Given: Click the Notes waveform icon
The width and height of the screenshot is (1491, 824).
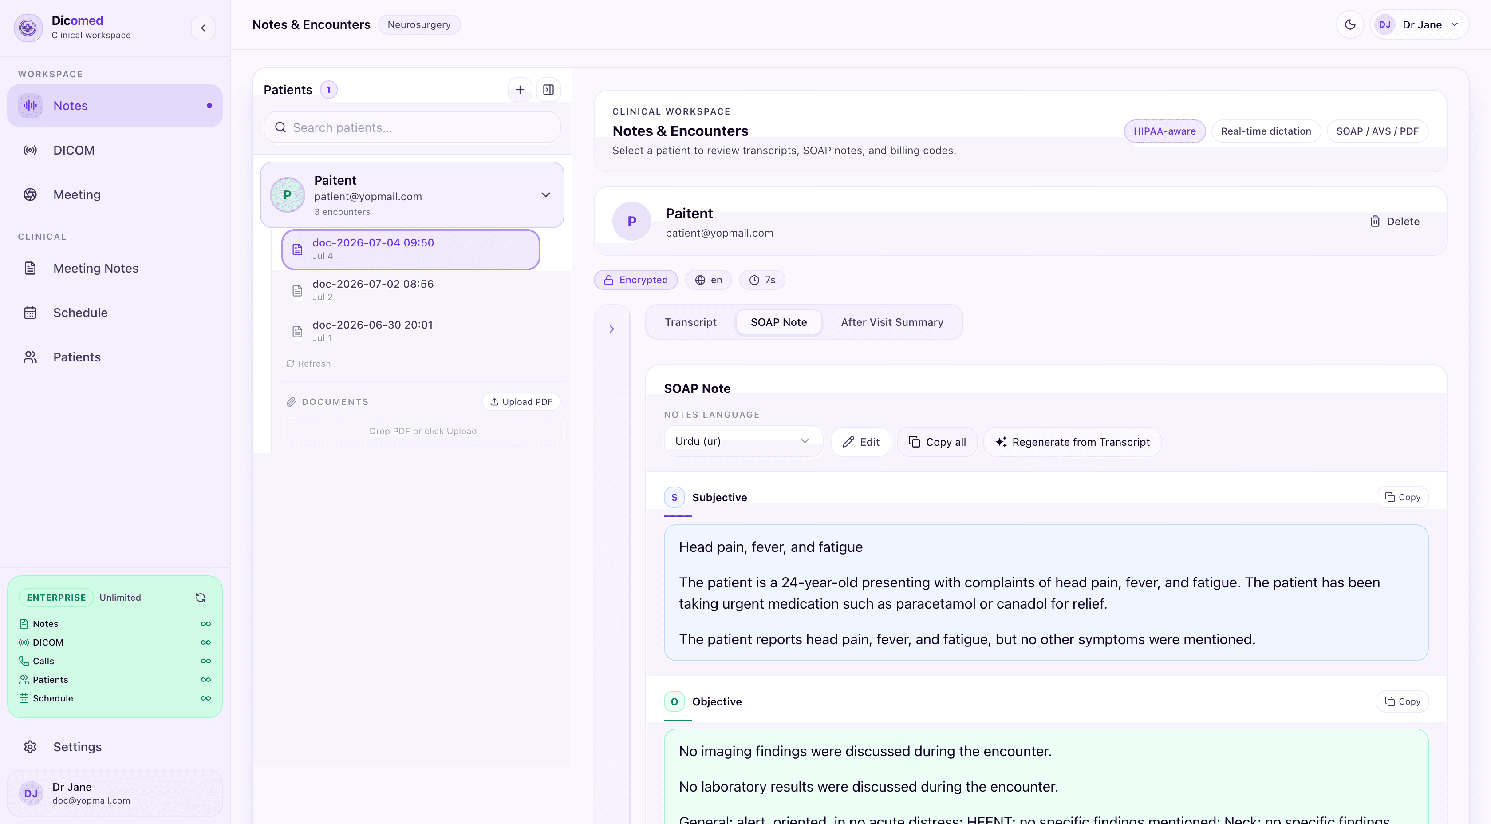Looking at the screenshot, I should pyautogui.click(x=30, y=106).
